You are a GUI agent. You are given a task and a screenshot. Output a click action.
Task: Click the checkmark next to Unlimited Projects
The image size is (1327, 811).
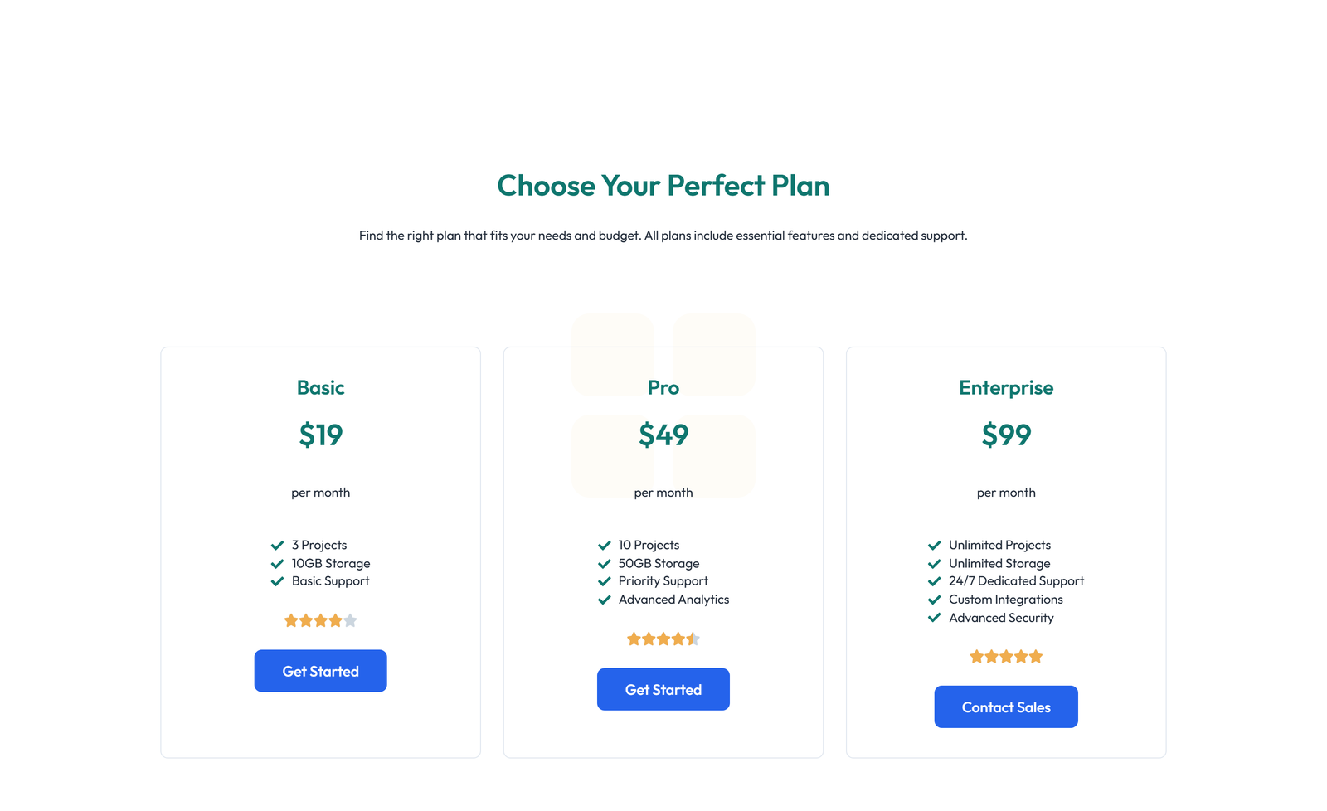tap(934, 545)
